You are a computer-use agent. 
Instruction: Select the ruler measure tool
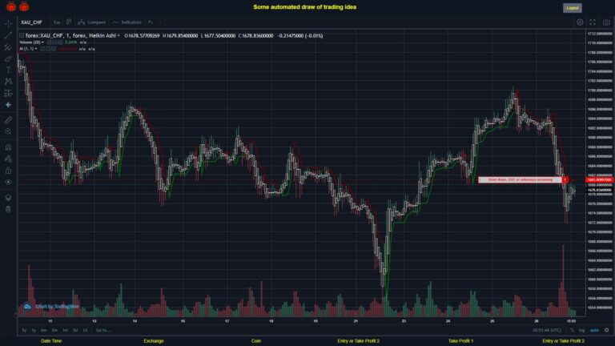point(8,120)
